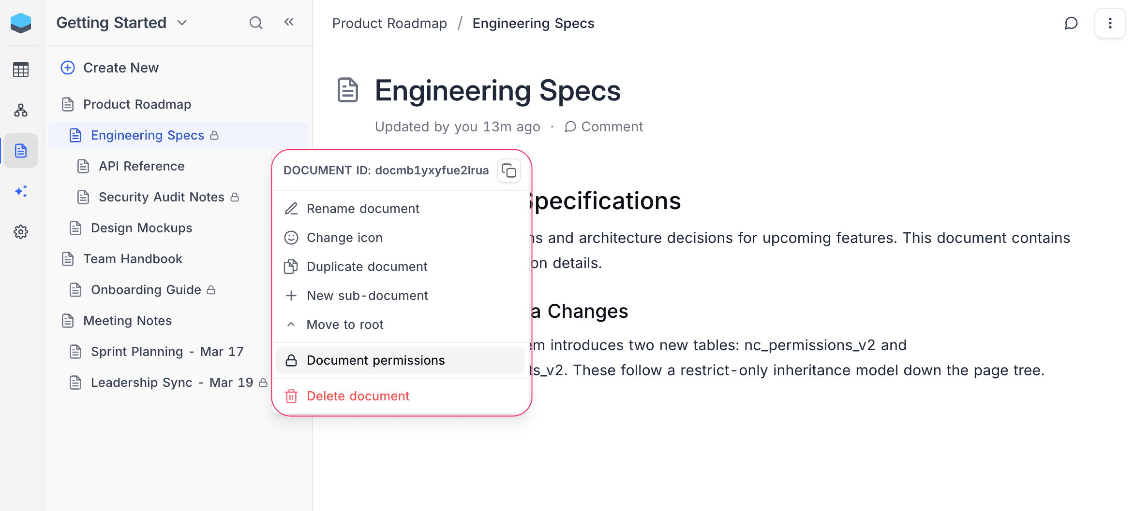Click the Create New button
Viewport: 1135px width, 511px height.
[120, 68]
